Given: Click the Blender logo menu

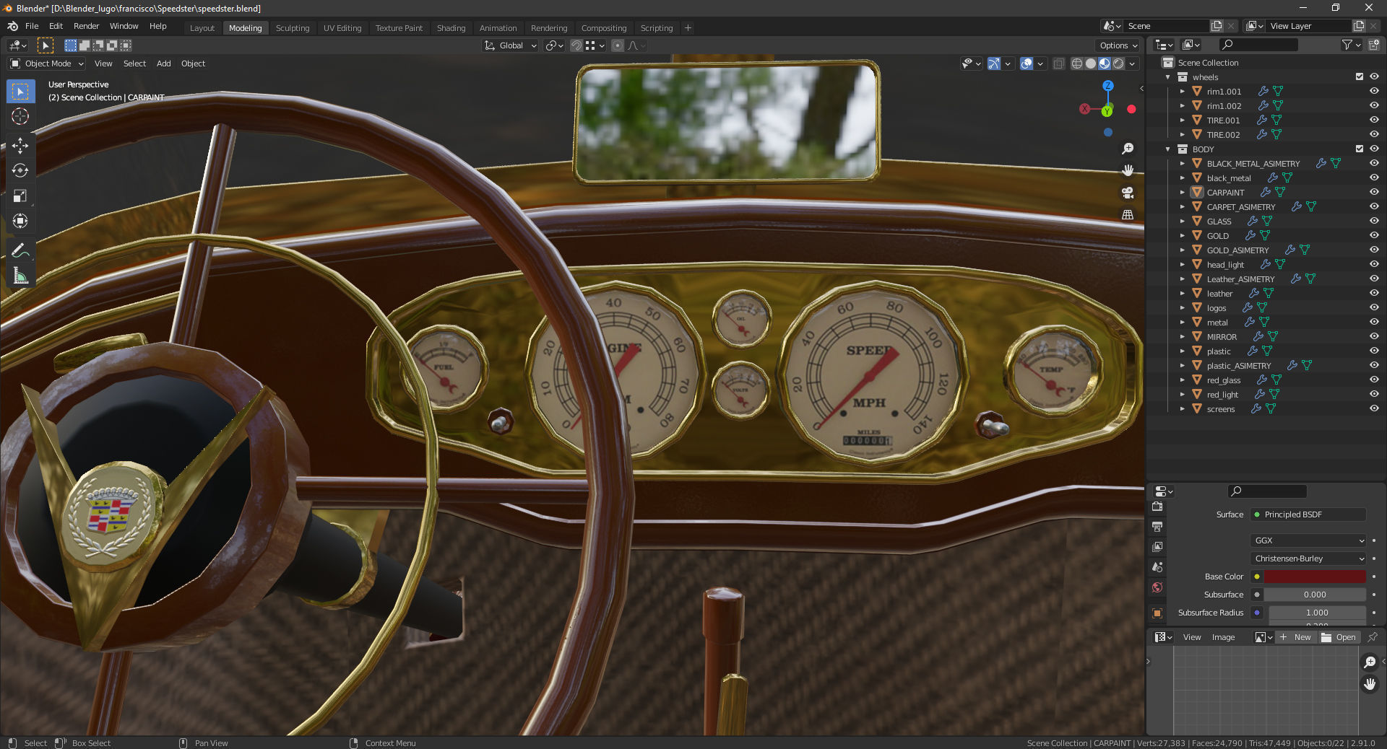Looking at the screenshot, I should [x=12, y=26].
